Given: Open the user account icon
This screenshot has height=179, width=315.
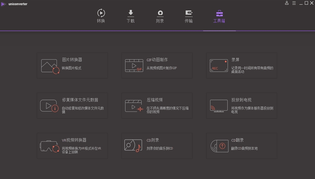Looking at the screenshot, I should (x=287, y=3).
